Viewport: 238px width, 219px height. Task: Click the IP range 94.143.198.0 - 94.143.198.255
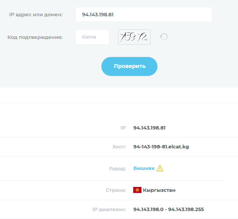click(168, 209)
